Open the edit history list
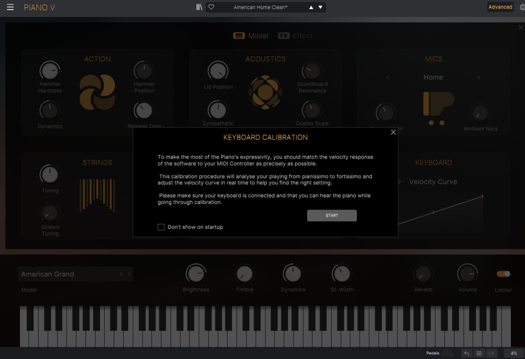 click(x=479, y=353)
